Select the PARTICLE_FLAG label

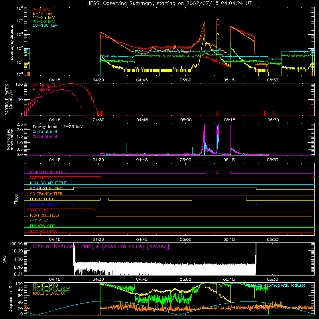[x=45, y=215]
